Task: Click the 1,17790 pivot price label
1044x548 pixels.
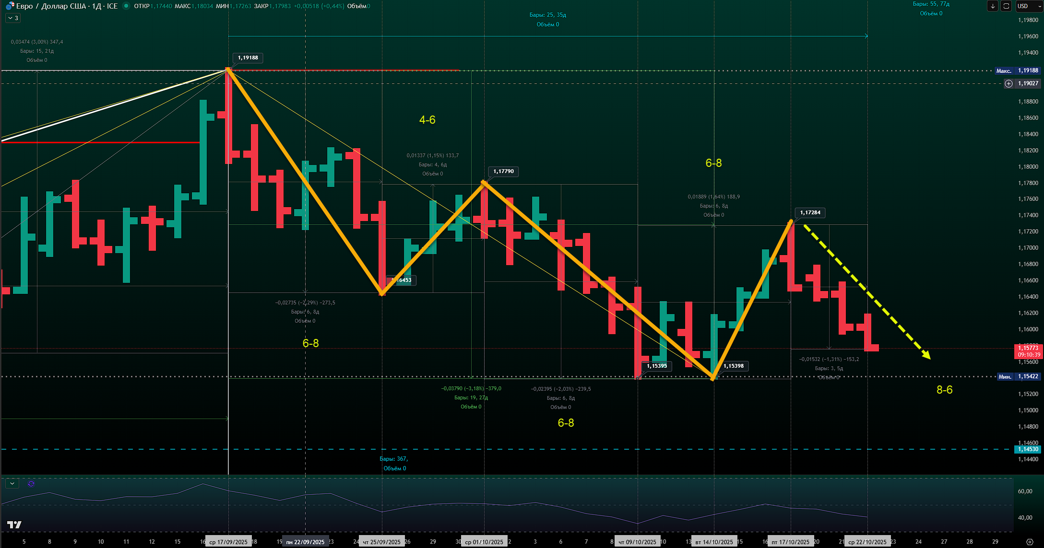Action: coord(503,171)
